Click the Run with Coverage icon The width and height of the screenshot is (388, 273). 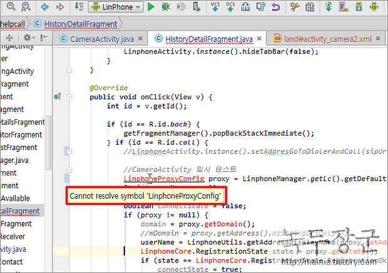pos(181,7)
